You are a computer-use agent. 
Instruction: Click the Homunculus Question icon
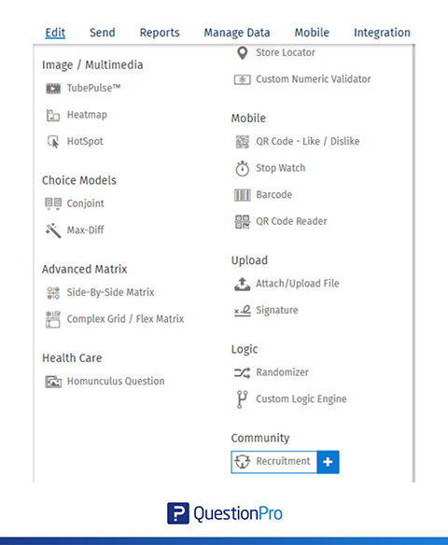click(53, 382)
